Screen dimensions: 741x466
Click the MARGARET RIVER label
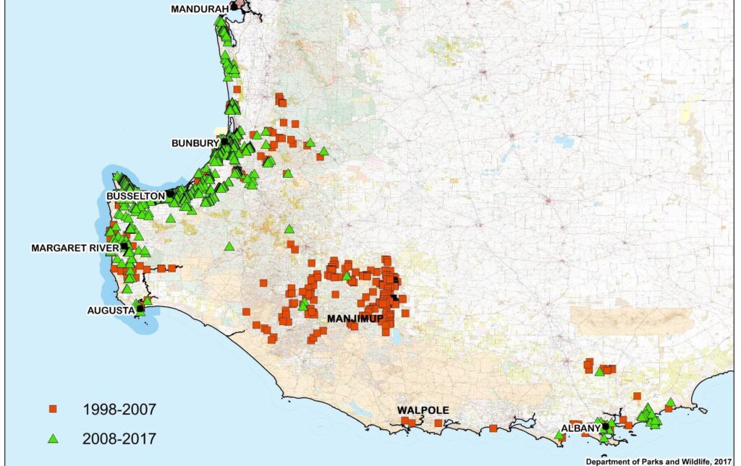[x=75, y=248]
